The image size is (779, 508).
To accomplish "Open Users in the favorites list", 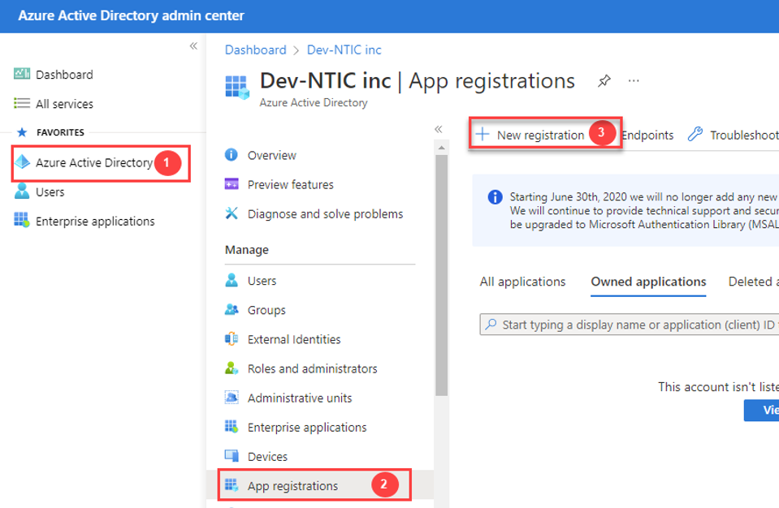I will (50, 192).
